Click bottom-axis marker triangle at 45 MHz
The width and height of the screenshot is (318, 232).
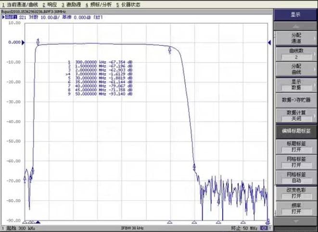[243, 222]
